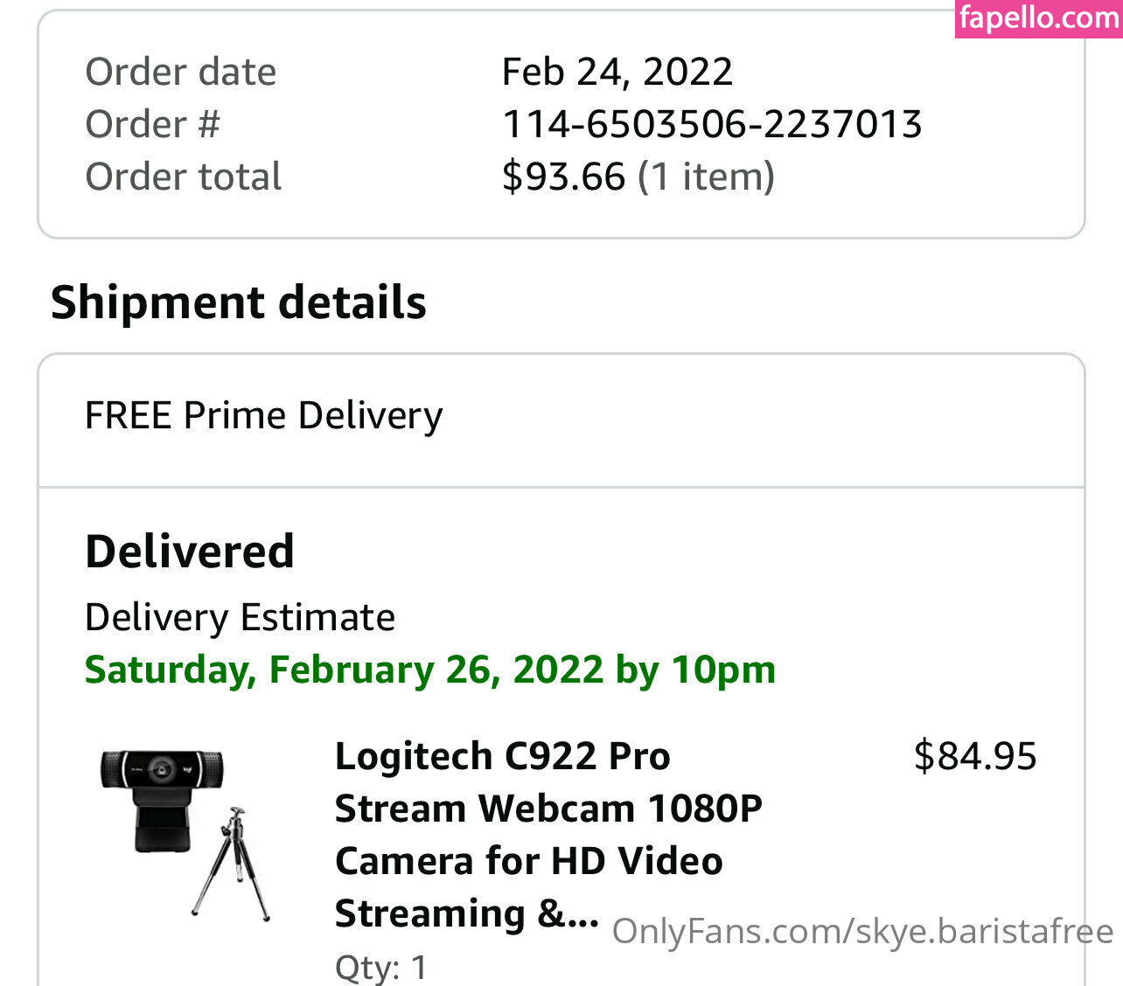Click the Order # label
This screenshot has height=986, width=1123.
tap(152, 124)
